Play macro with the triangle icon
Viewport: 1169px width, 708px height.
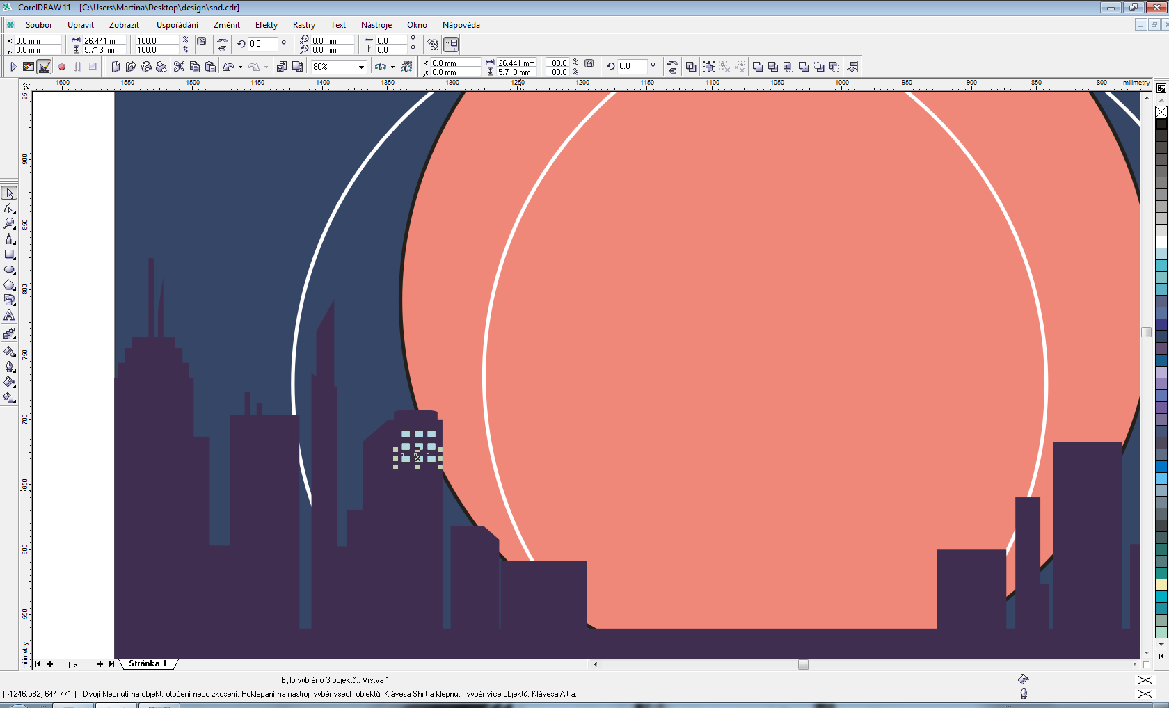click(13, 67)
